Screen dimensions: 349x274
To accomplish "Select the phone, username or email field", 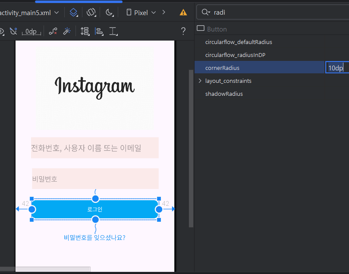I will [x=95, y=148].
